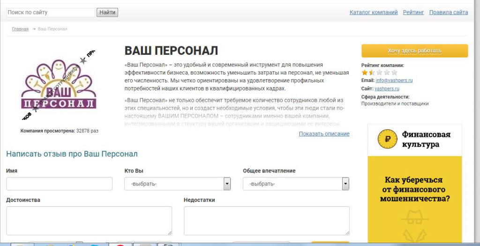Open Правила сайта link
Viewport: 480px width, 246px height.
click(x=449, y=12)
